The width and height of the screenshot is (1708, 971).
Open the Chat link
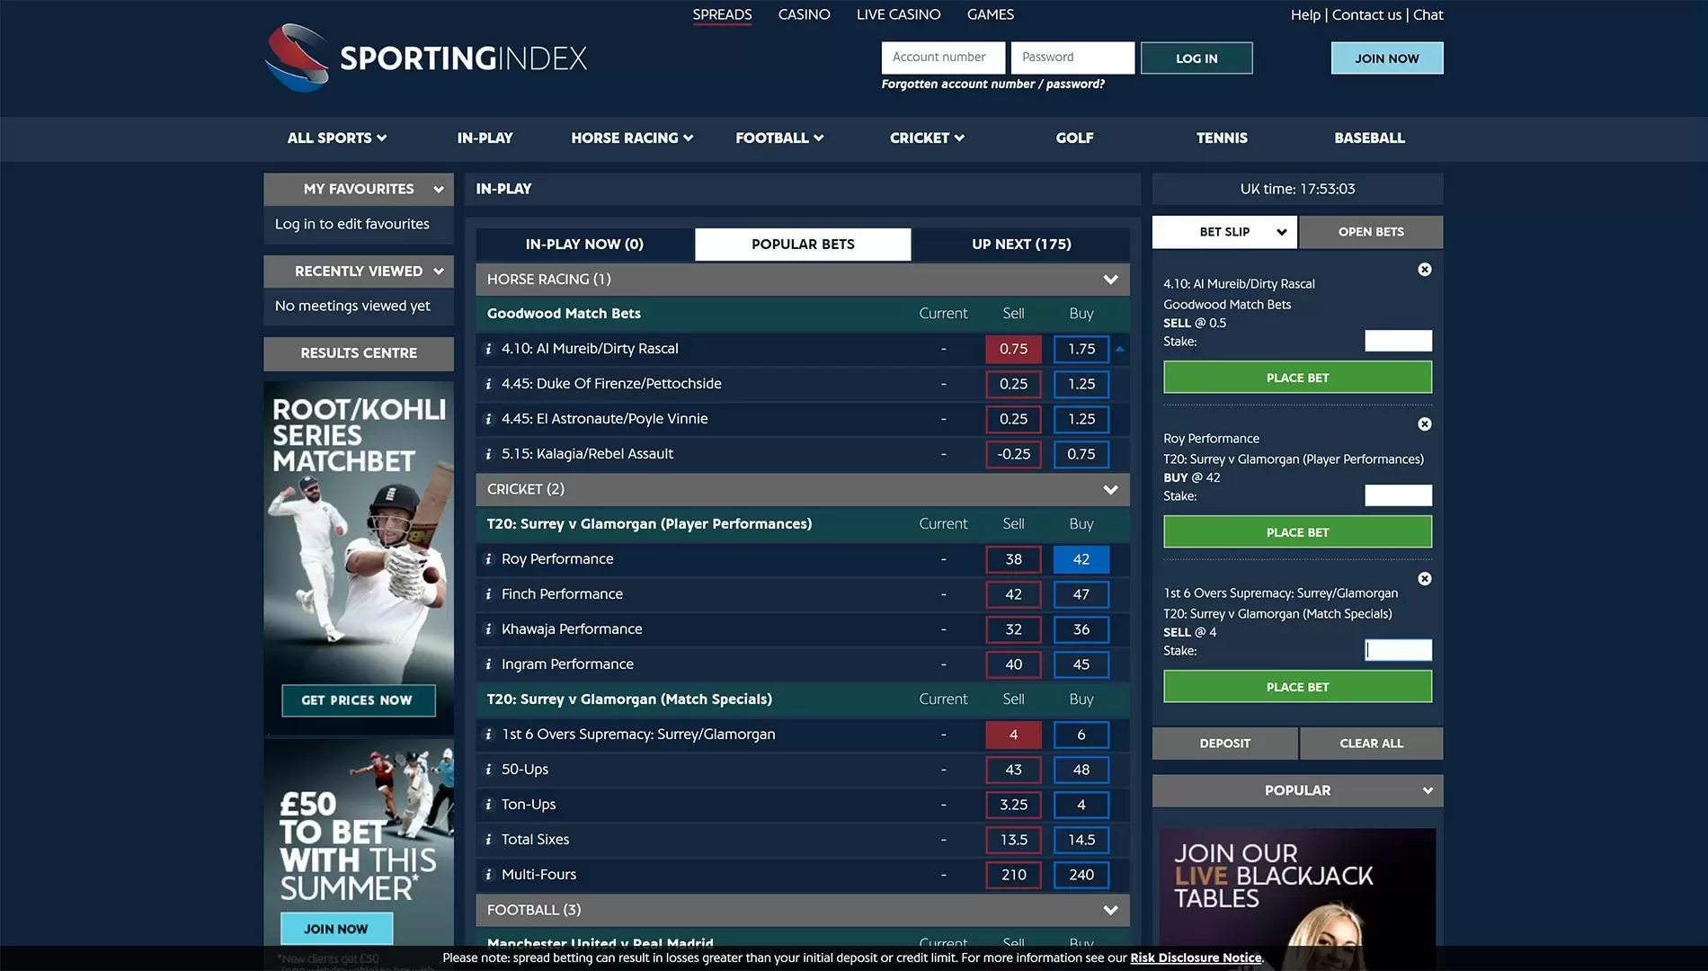pos(1428,14)
